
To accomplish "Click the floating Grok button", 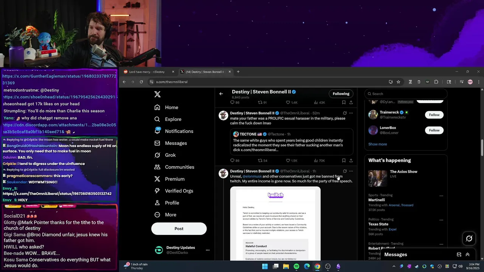I will coord(469,238).
